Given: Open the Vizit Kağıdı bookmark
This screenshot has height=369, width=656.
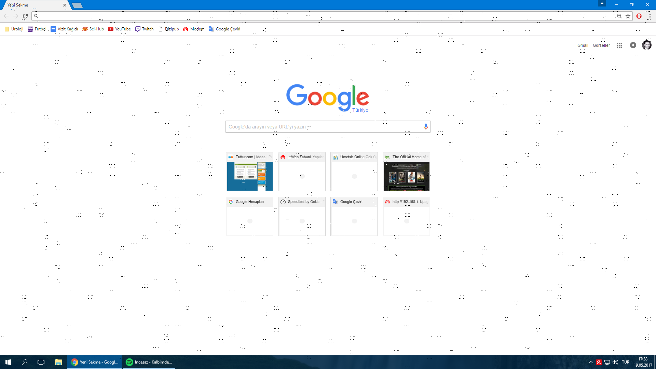Looking at the screenshot, I should (x=64, y=29).
